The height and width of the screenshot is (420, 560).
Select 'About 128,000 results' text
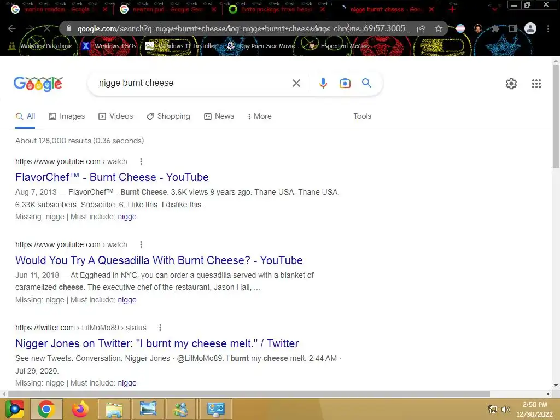(x=53, y=141)
